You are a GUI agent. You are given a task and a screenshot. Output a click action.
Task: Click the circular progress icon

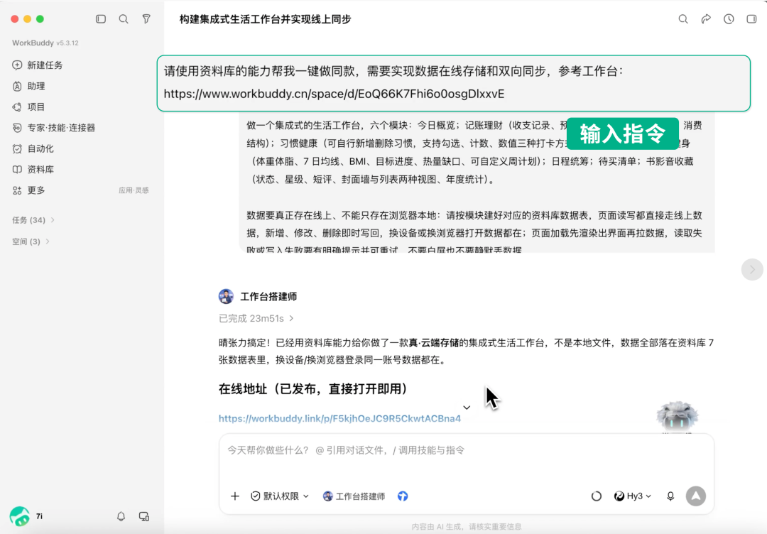[597, 496]
